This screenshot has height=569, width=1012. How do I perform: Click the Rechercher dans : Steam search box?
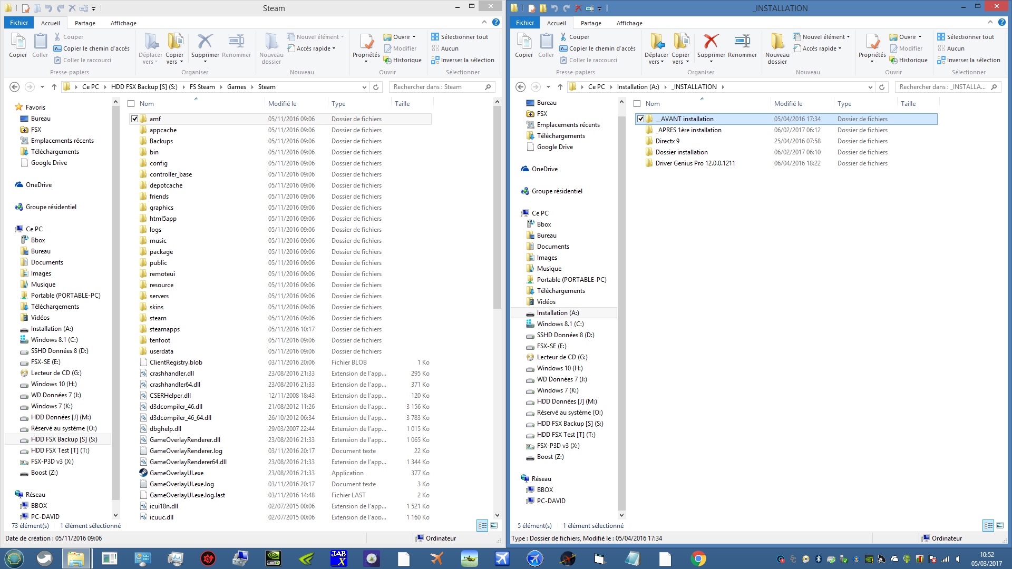pyautogui.click(x=442, y=87)
